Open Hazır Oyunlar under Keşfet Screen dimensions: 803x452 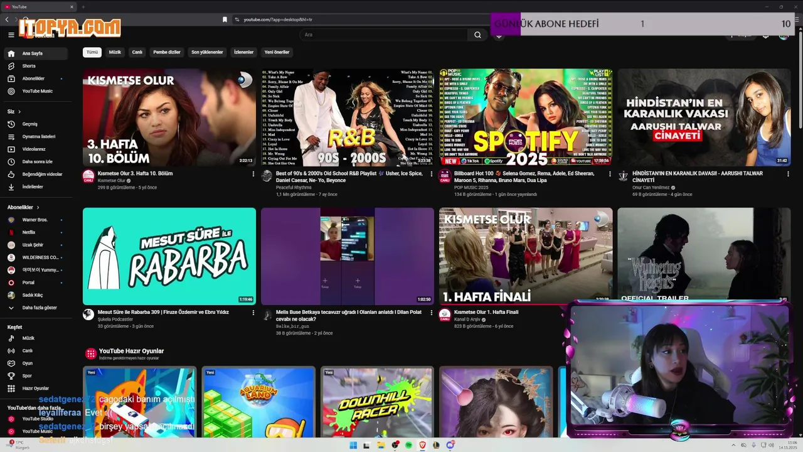click(x=35, y=389)
